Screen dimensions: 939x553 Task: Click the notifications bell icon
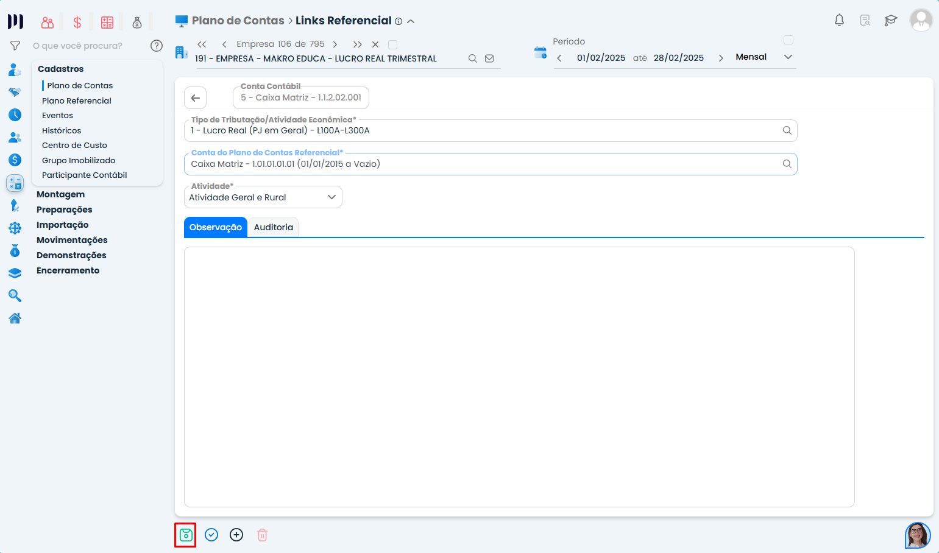coord(839,20)
